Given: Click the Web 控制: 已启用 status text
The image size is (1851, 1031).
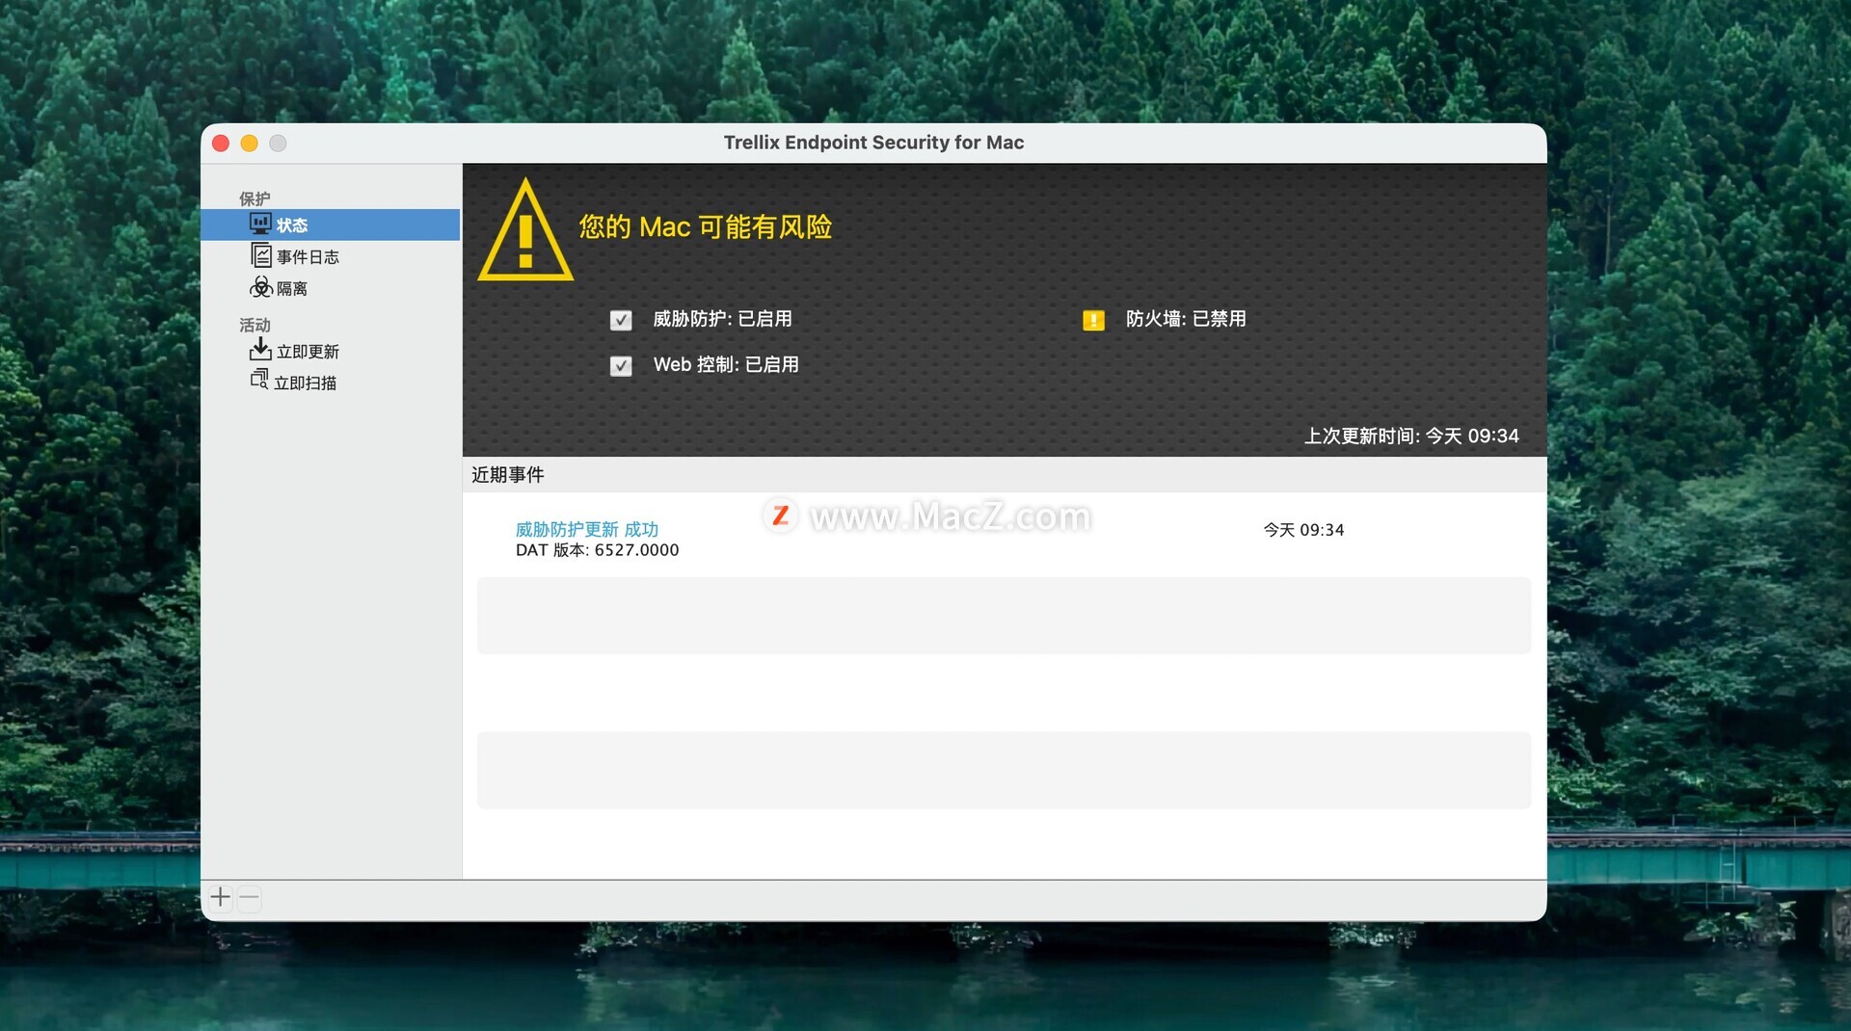Looking at the screenshot, I should coord(726,365).
